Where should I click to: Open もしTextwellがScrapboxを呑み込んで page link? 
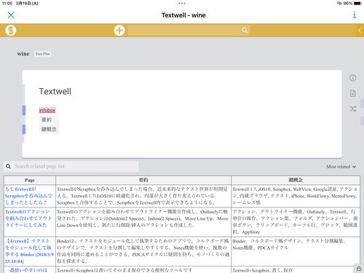coord(28,196)
